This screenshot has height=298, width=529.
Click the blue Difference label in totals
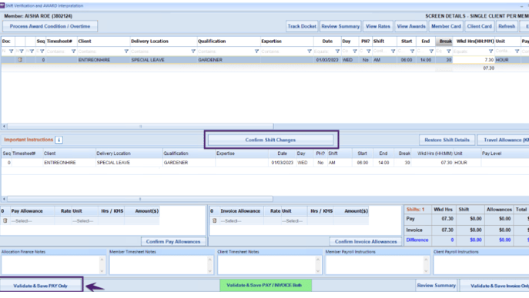pos(417,240)
